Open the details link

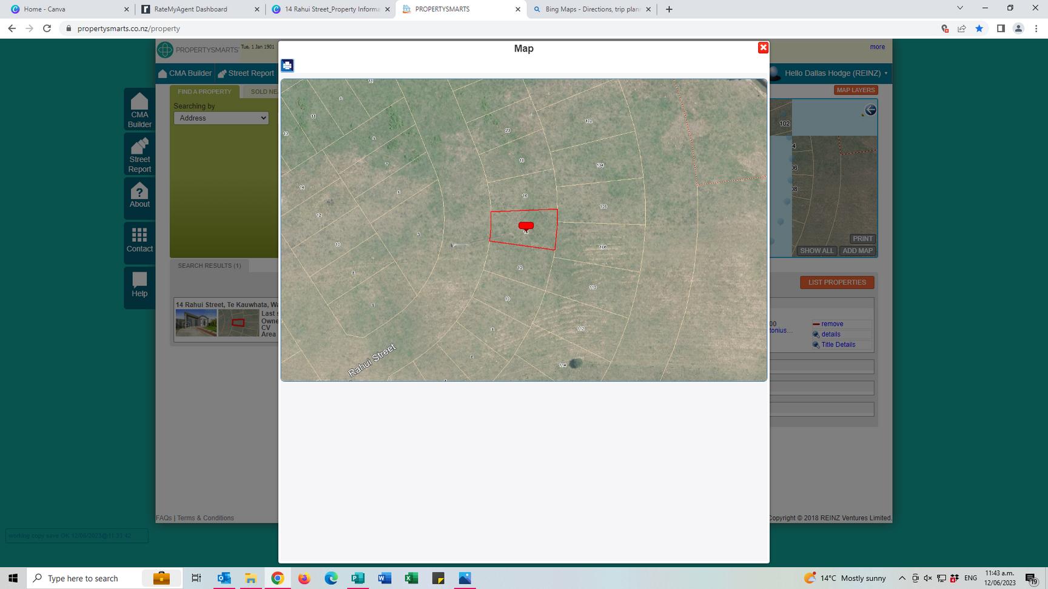(830, 334)
